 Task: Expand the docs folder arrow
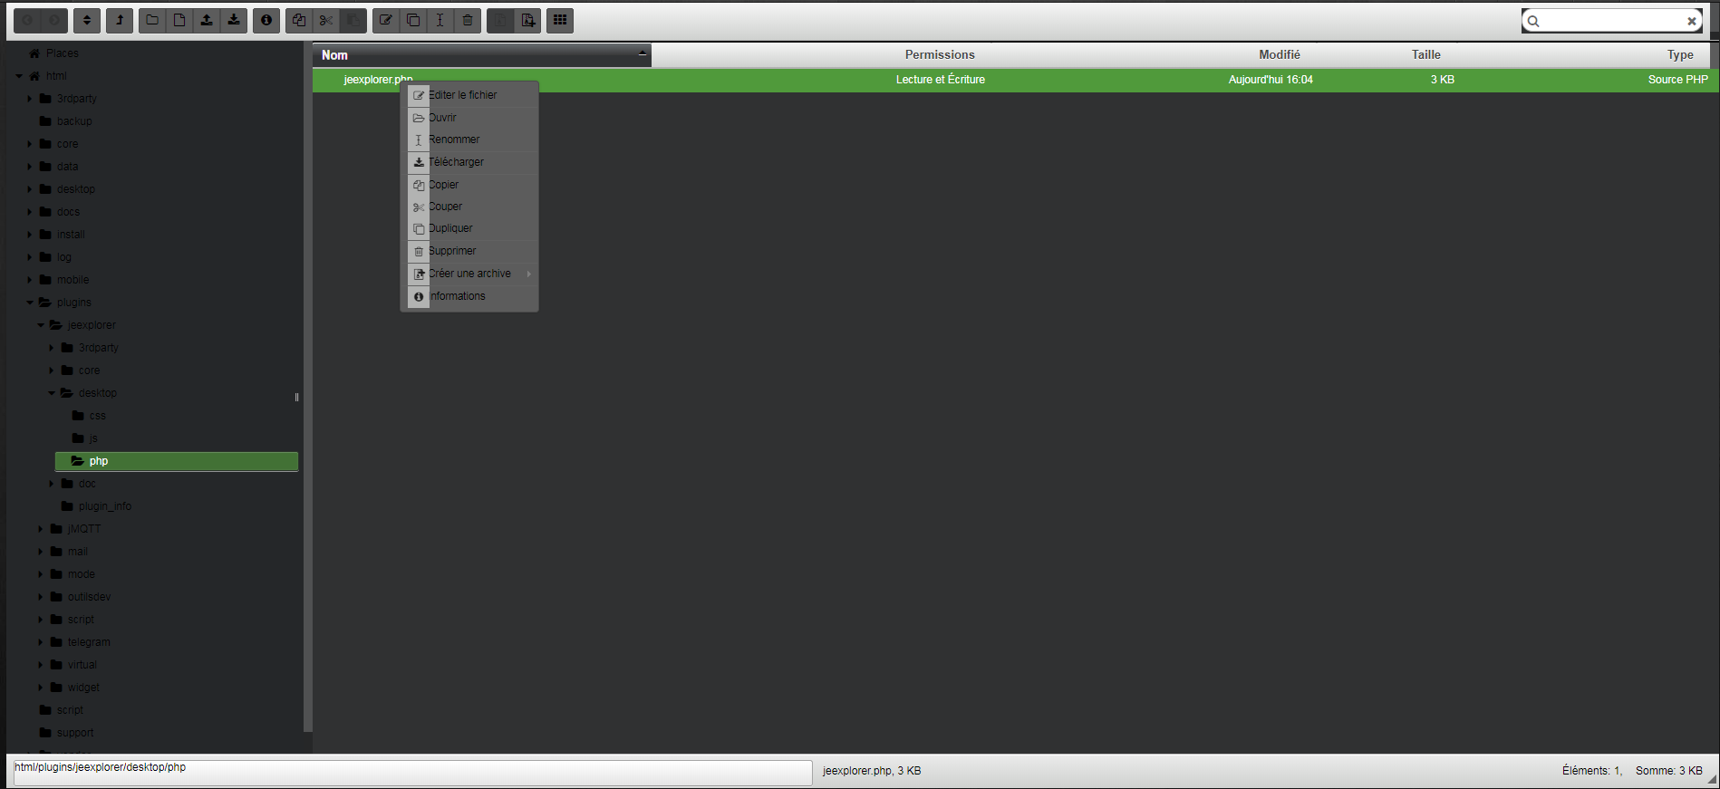[30, 212]
